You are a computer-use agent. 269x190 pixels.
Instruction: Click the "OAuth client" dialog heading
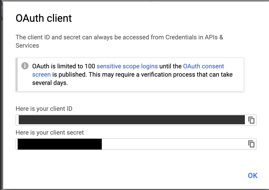[x=44, y=18]
